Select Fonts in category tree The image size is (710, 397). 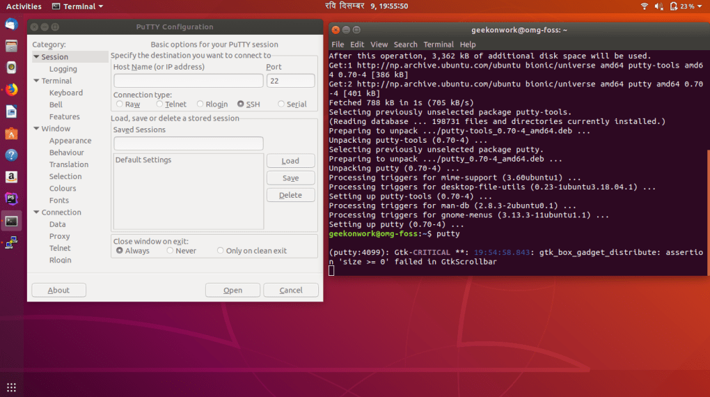pyautogui.click(x=59, y=201)
